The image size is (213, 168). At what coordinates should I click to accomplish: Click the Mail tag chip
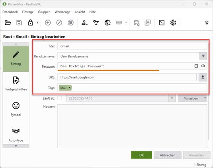coord(65,88)
